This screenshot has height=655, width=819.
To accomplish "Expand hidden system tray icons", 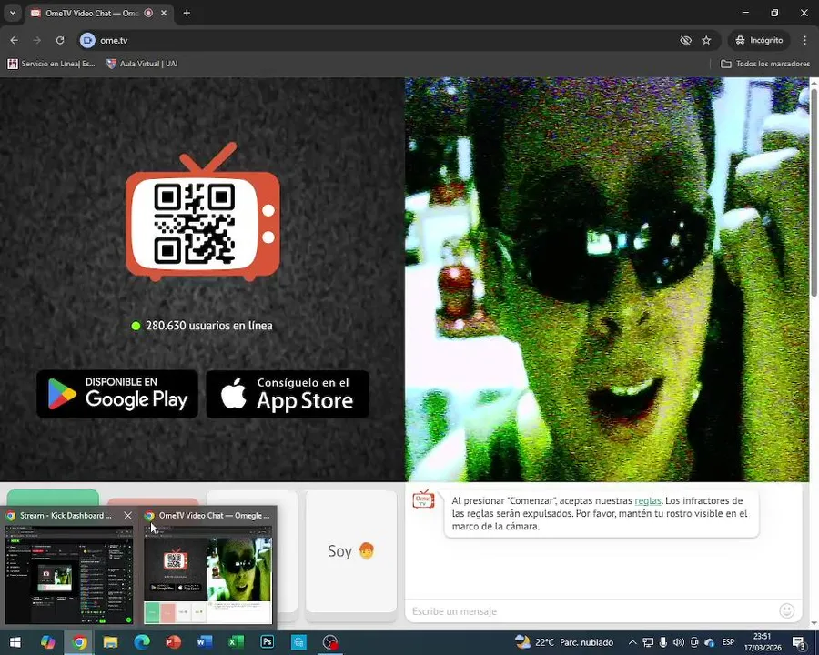I will tap(632, 642).
